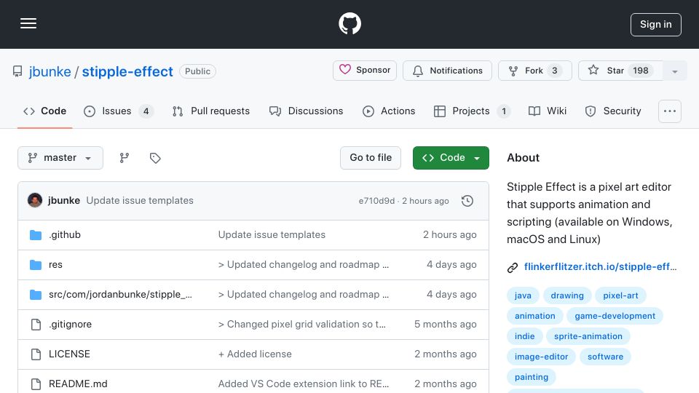Click the '5 months ago' timestamp for .gitignore
The image size is (699, 393).
point(446,325)
